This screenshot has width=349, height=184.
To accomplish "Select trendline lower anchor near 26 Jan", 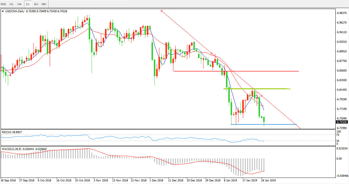I will pyautogui.click(x=262, y=96).
